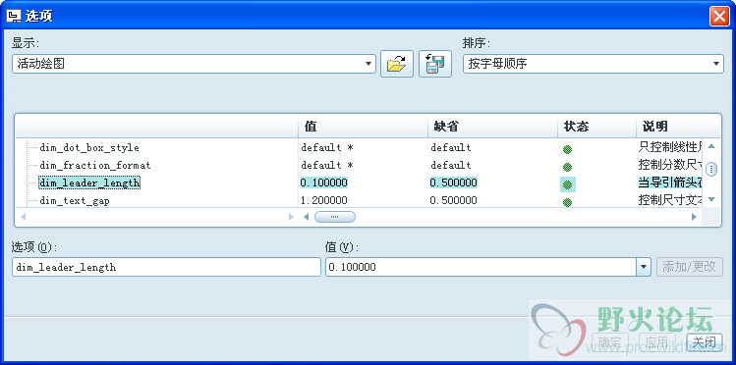
Task: Select the dim_text_gap option row
Action: pyautogui.click(x=75, y=201)
